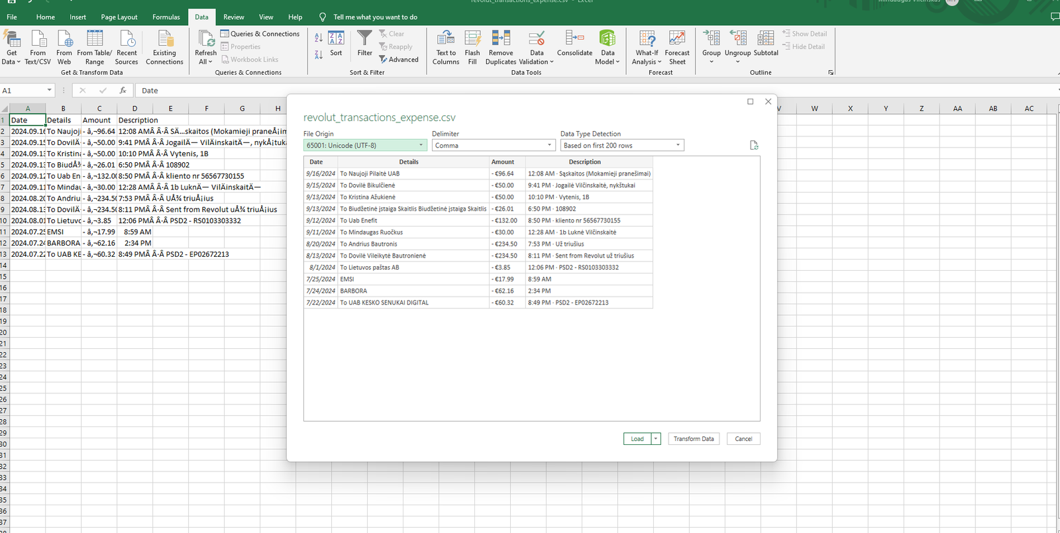Run Flash Fill
The image size is (1060, 533).
(472, 48)
